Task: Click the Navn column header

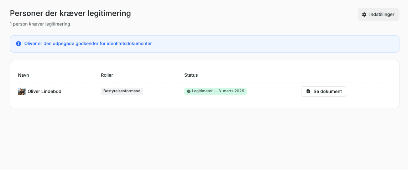Action: coord(23,75)
